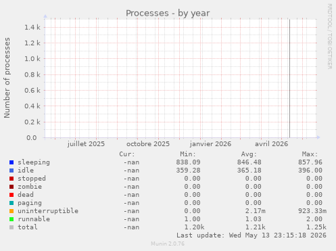Screen dimensions: 336x251
Task: Click the 'octobre 2025' x-axis label
Action: click(148, 144)
